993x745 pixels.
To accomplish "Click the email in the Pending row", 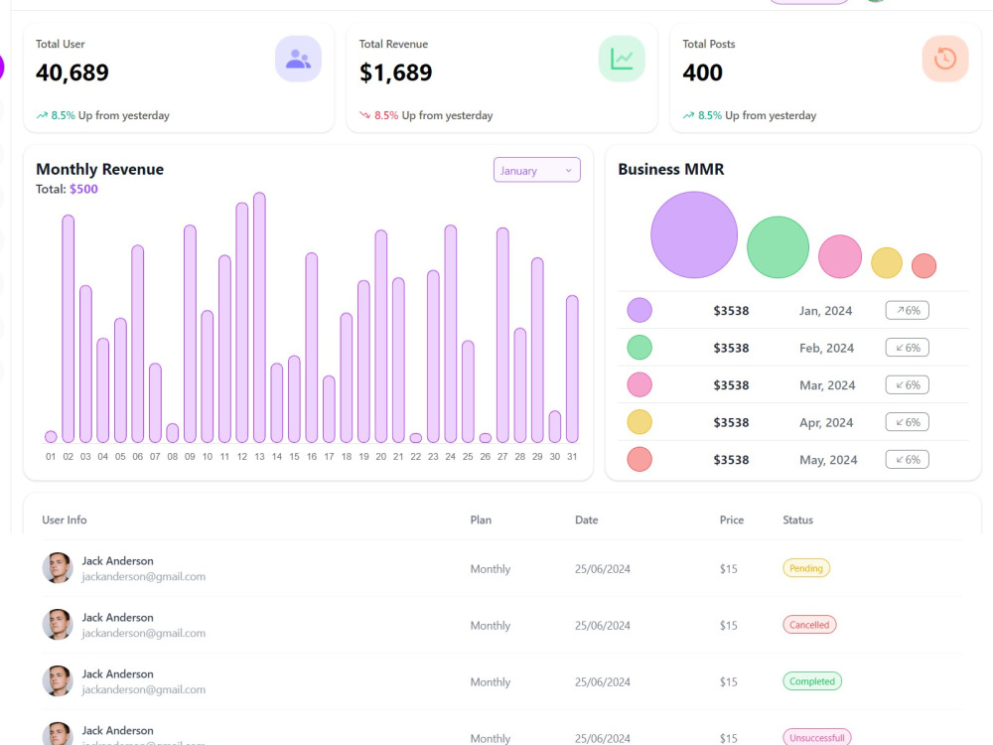I will coord(144,576).
